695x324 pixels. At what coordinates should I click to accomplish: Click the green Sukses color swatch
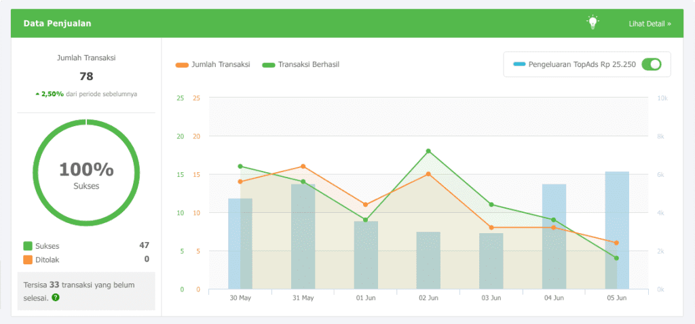28,246
